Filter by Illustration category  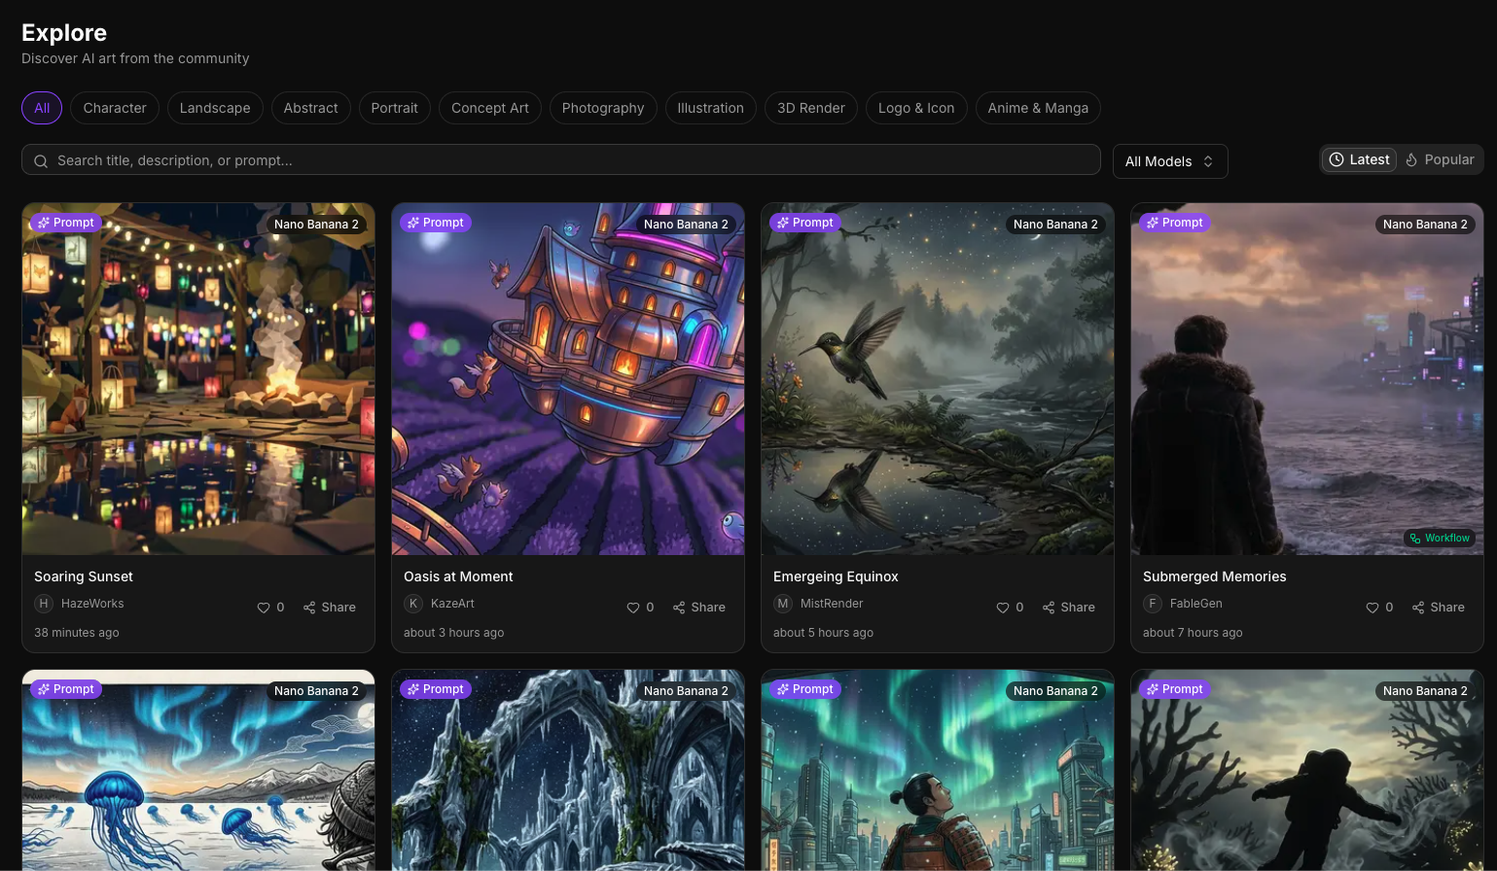click(x=710, y=108)
